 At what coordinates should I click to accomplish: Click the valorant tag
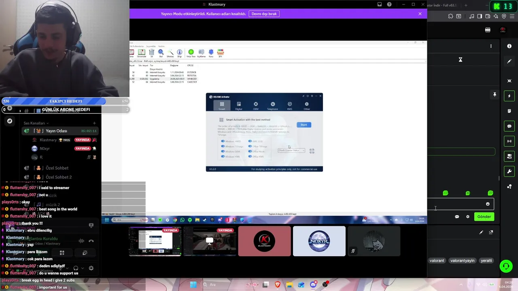pos(437,261)
